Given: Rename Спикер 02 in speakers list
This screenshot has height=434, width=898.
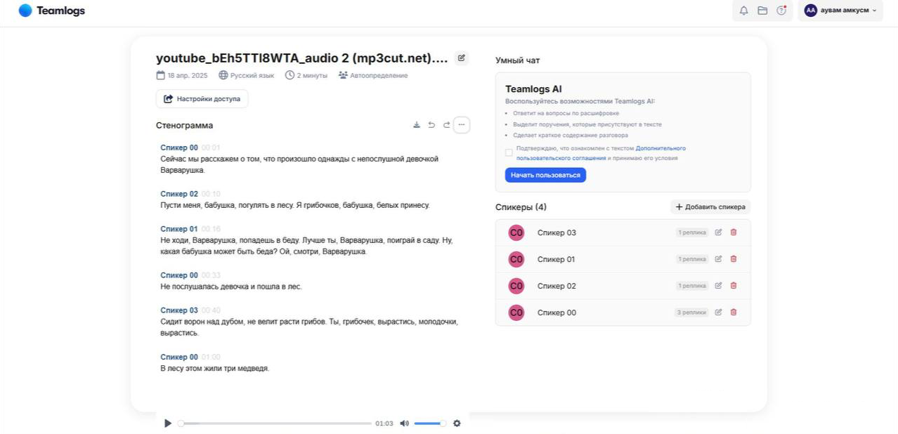Looking at the screenshot, I should pyautogui.click(x=718, y=286).
